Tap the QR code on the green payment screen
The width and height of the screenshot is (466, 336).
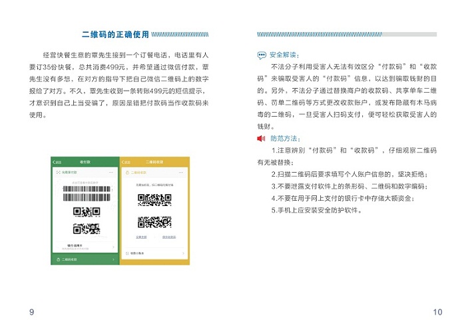pos(87,221)
